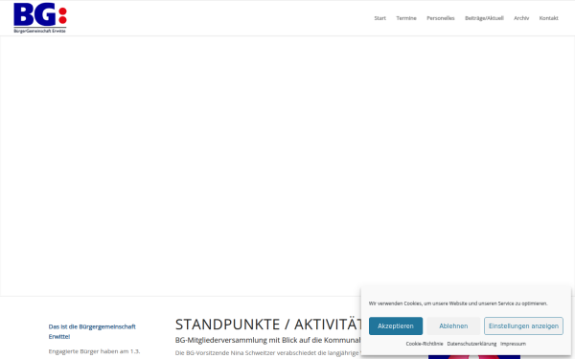Open the Termine menu item
The width and height of the screenshot is (575, 359).
point(406,18)
